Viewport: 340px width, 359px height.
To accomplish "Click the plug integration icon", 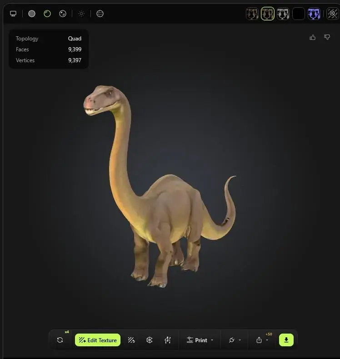I will point(231,340).
